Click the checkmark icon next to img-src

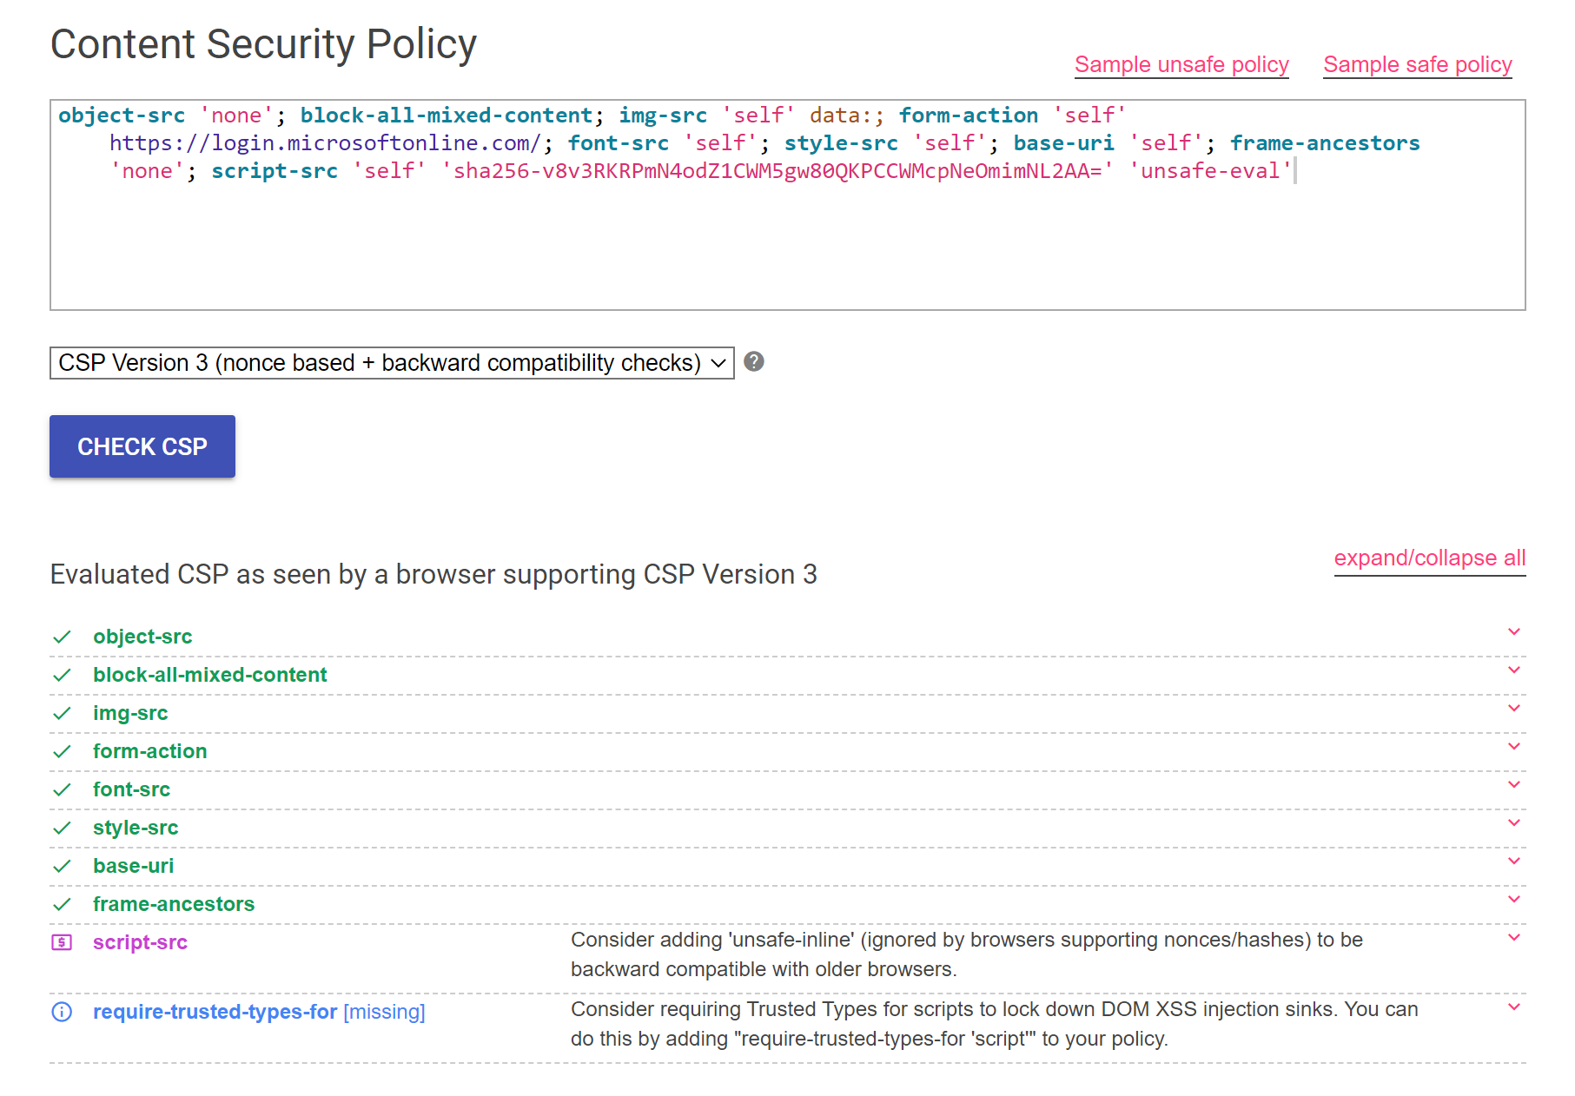[62, 713]
